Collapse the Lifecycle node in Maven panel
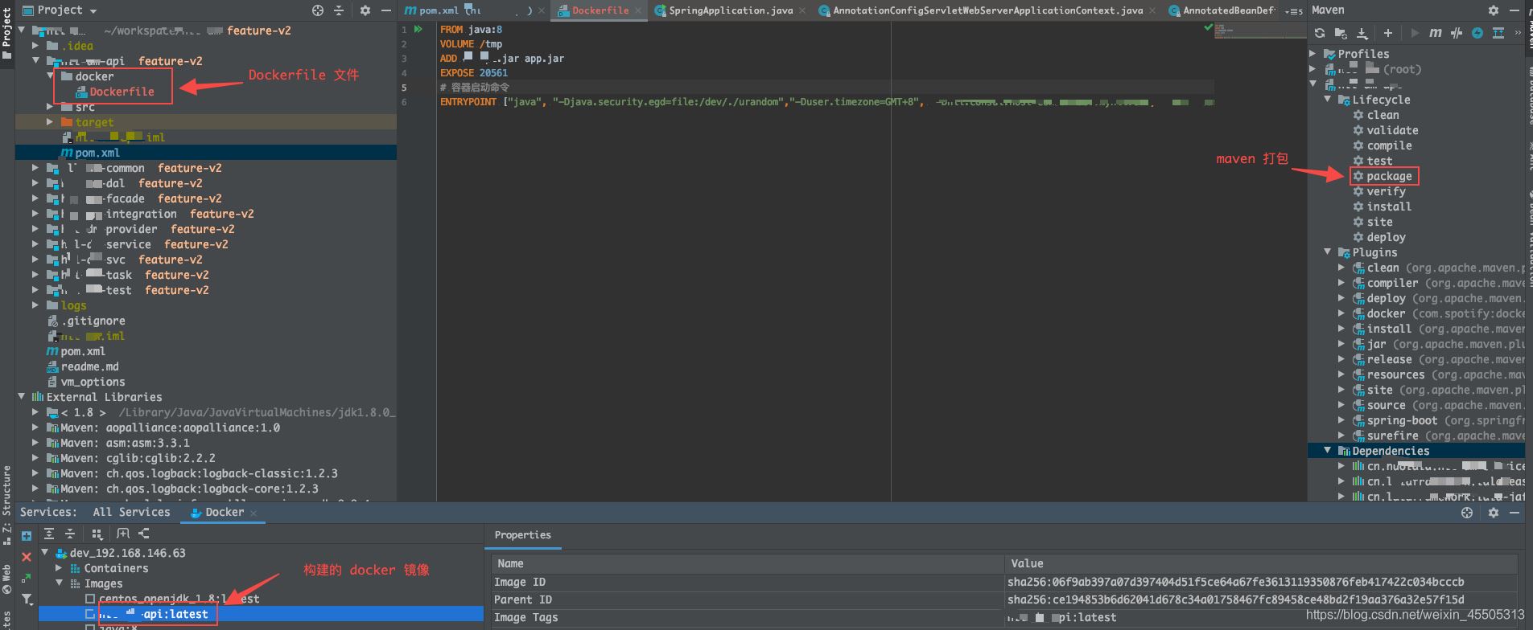Viewport: 1533px width, 630px height. point(1328,100)
